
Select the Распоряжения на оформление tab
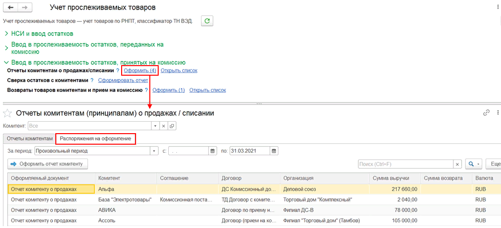[95, 139]
